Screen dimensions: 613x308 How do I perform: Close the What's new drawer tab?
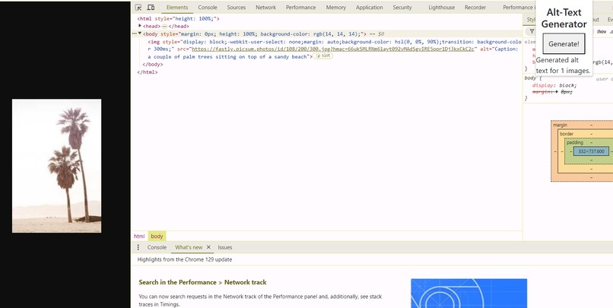coord(208,247)
